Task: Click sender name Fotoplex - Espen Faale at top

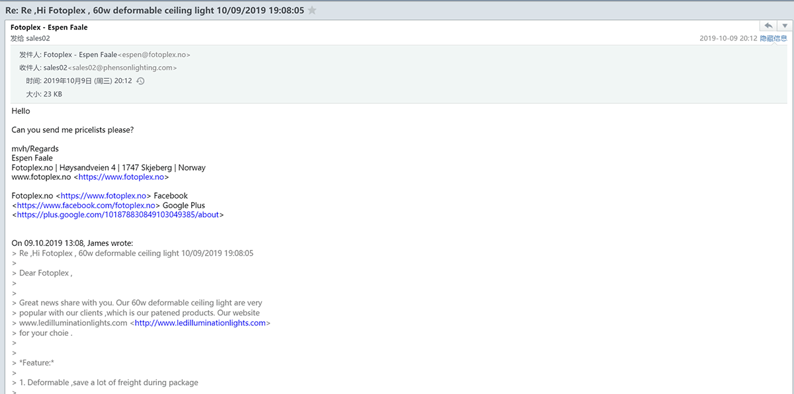Action: tap(49, 28)
